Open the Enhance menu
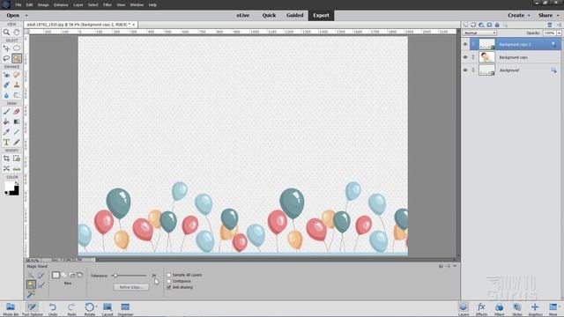The image size is (564, 317). [61, 4]
